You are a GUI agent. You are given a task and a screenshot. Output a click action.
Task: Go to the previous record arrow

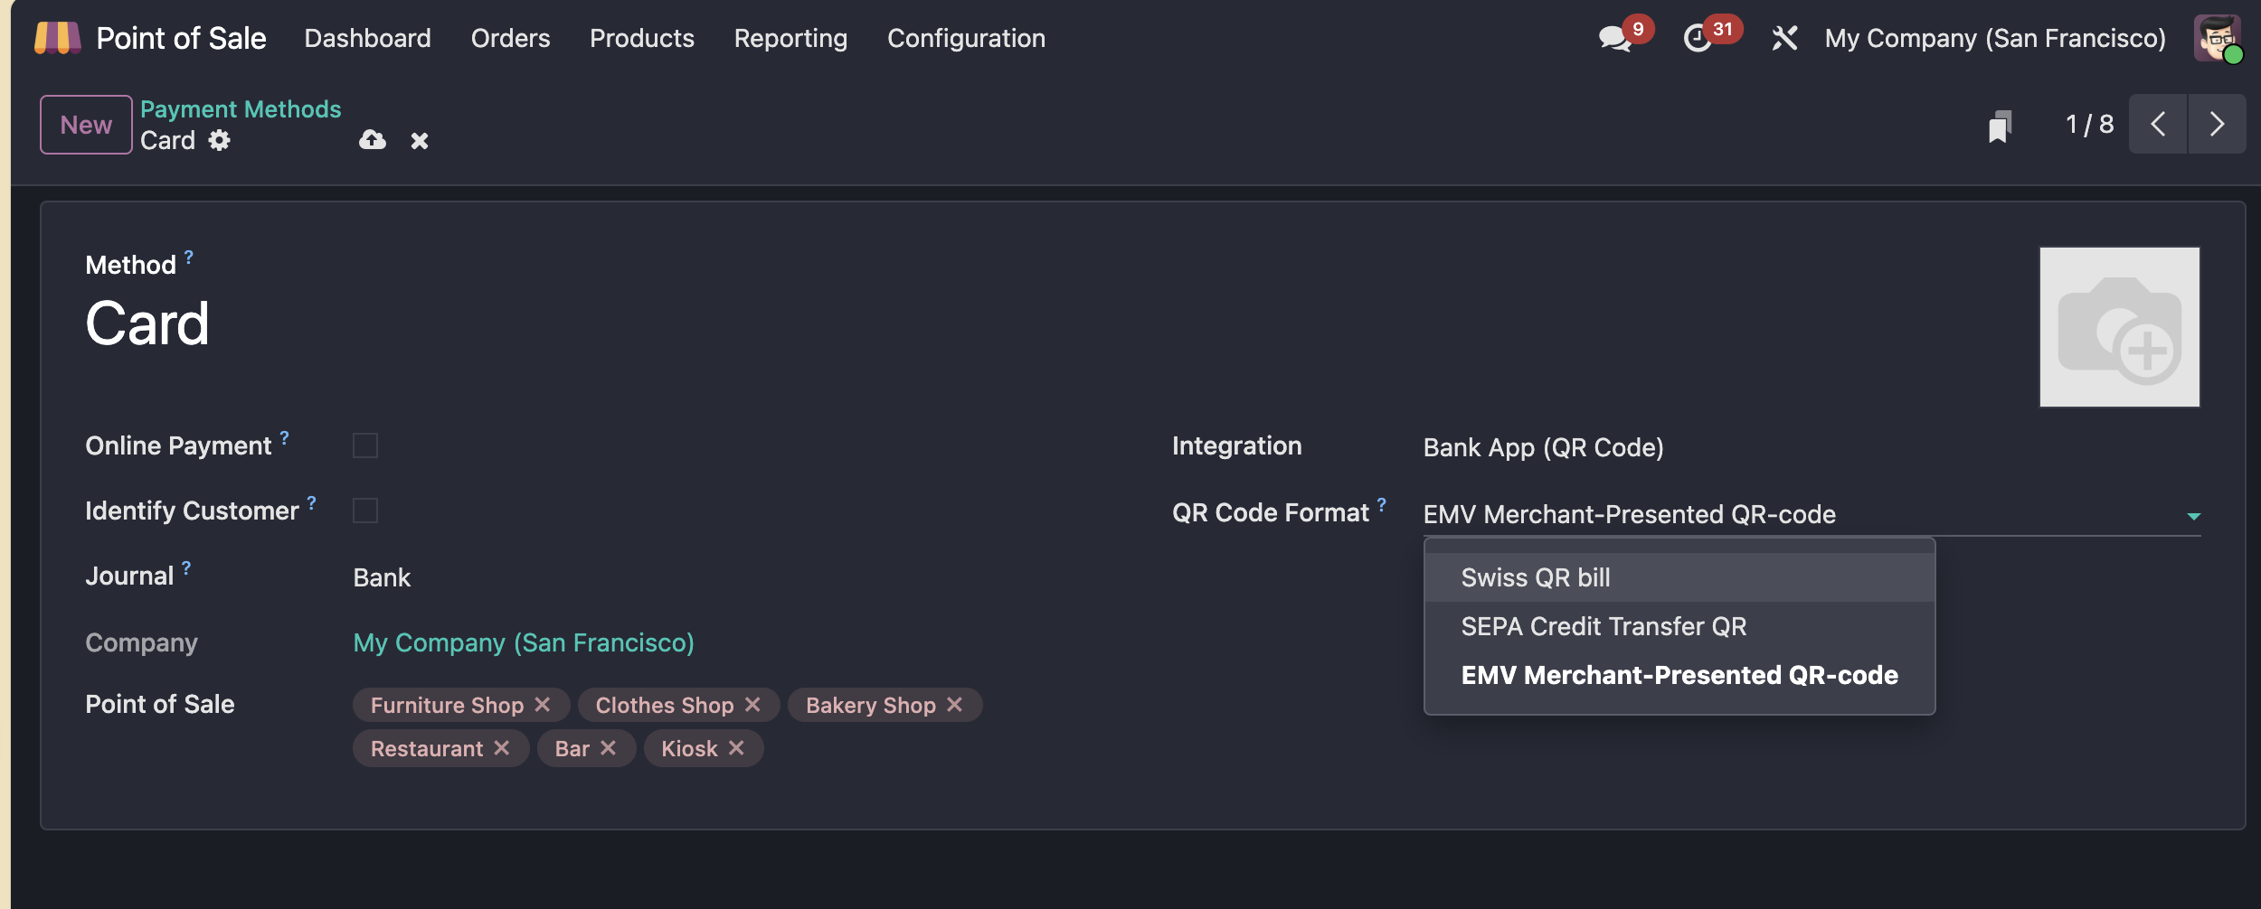(x=2158, y=124)
